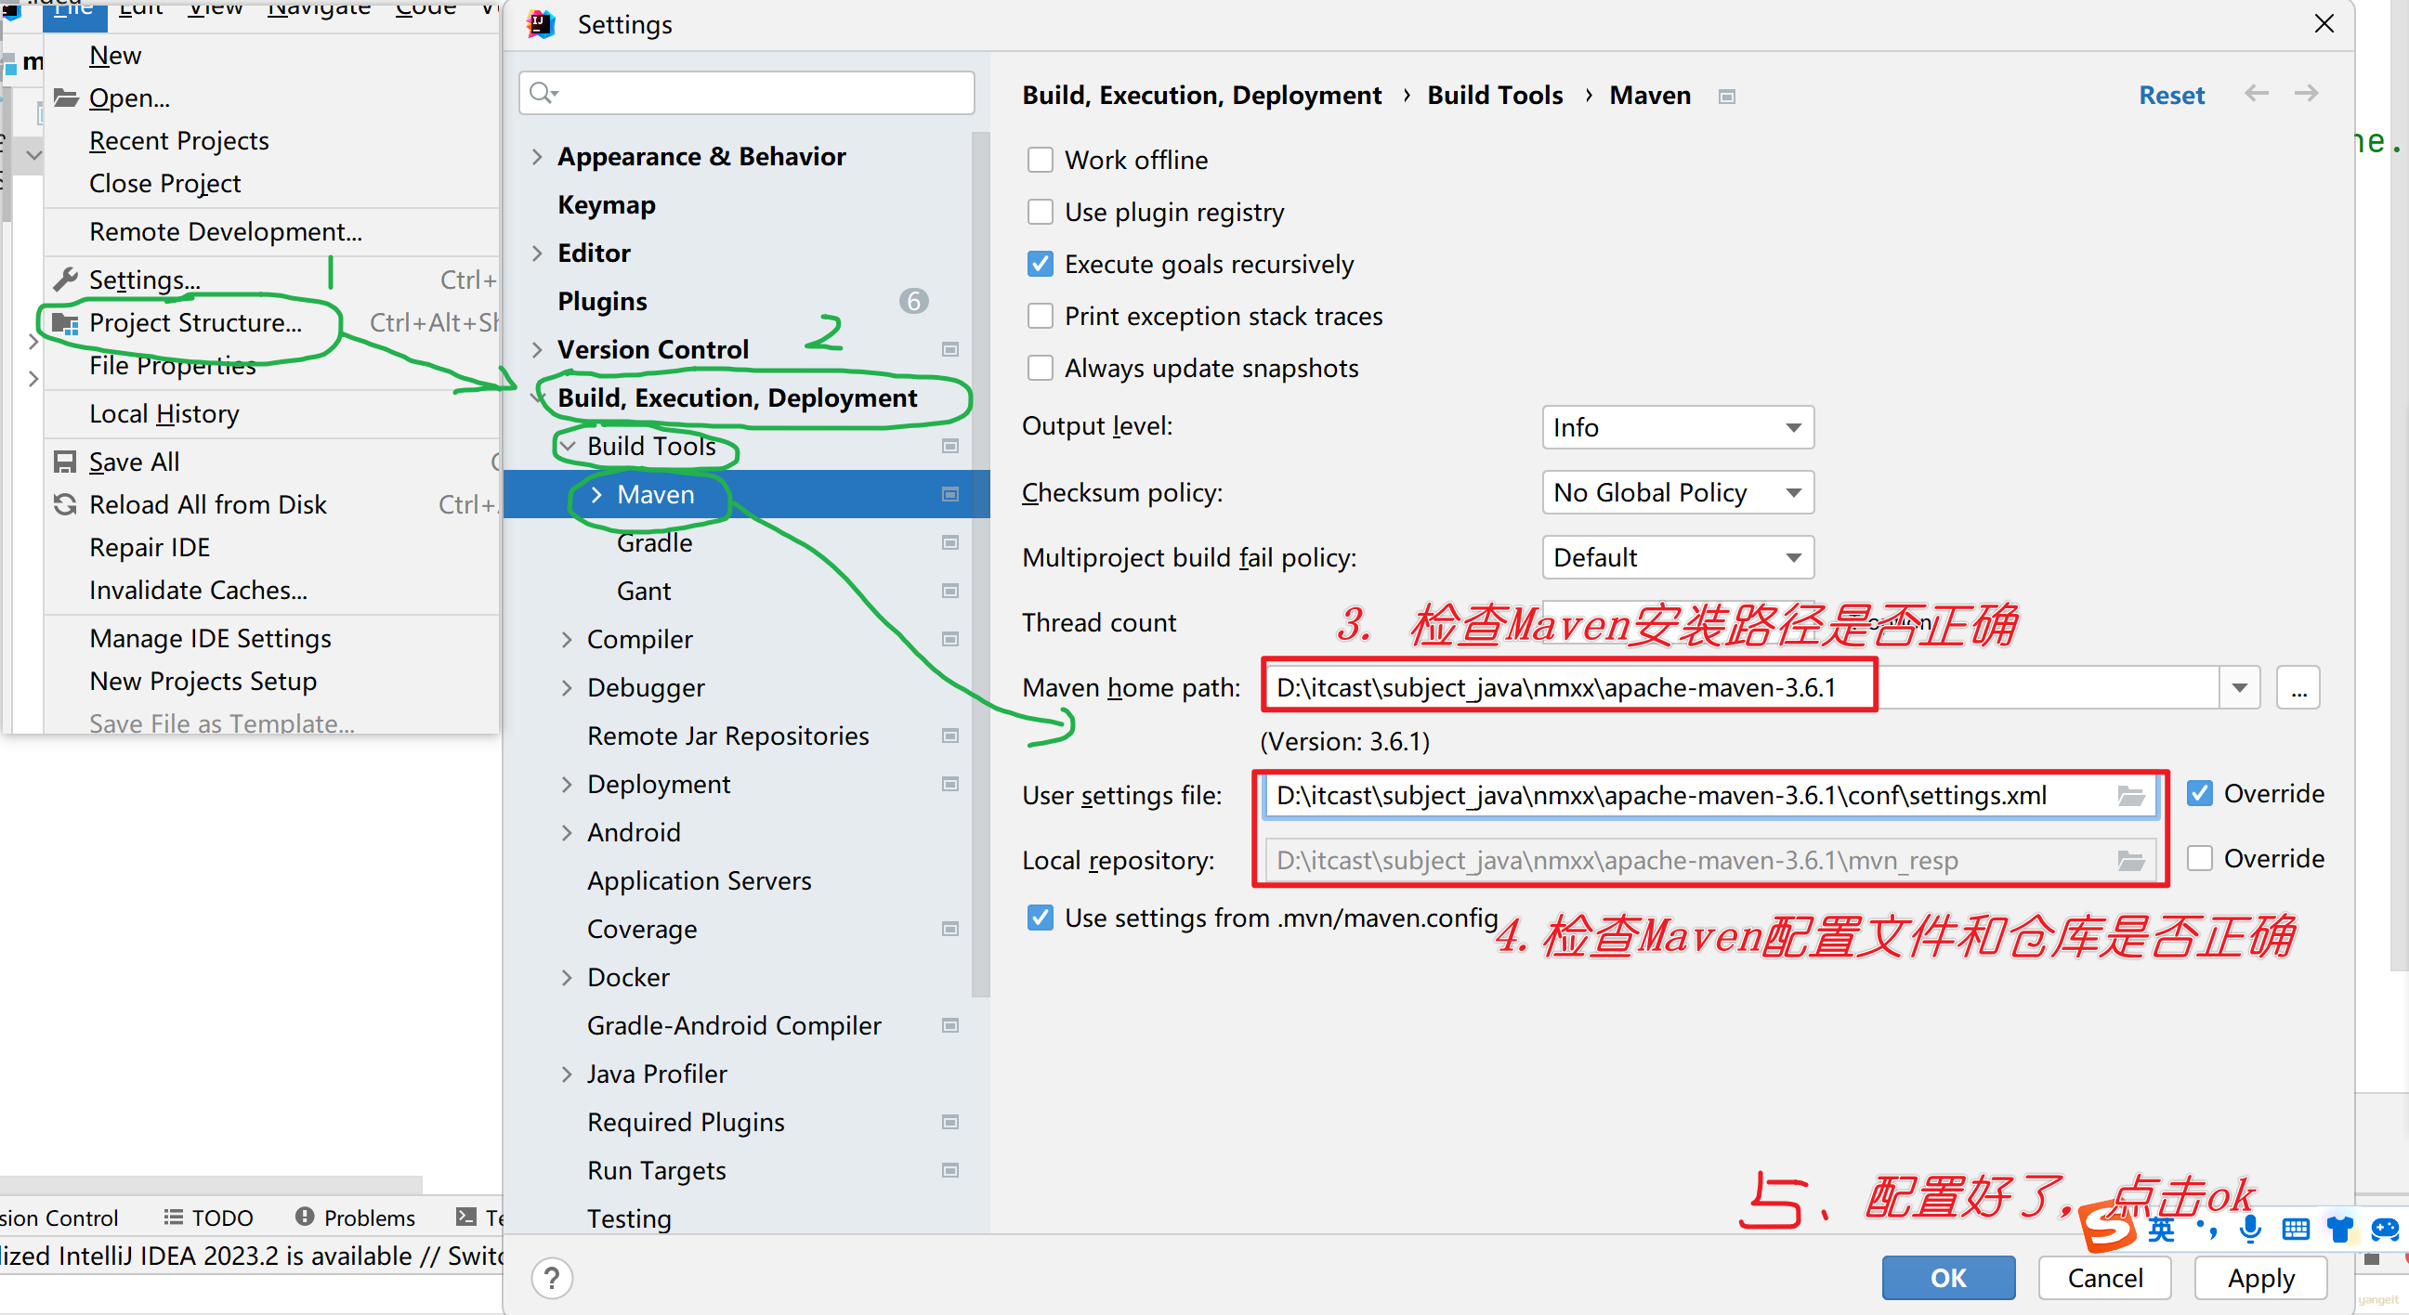Click the help question mark button
2409x1315 pixels.
coord(552,1278)
